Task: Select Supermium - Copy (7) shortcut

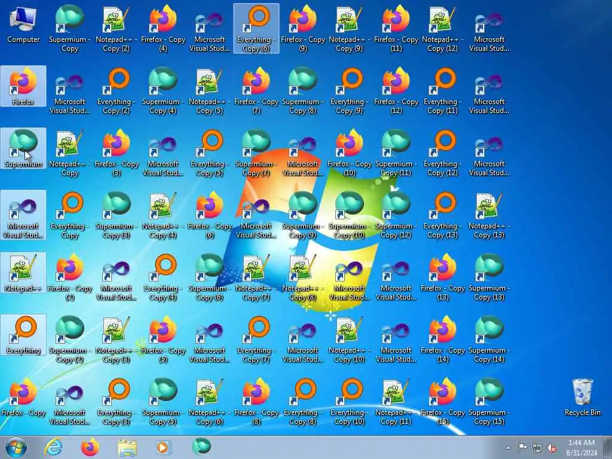Action: click(256, 153)
